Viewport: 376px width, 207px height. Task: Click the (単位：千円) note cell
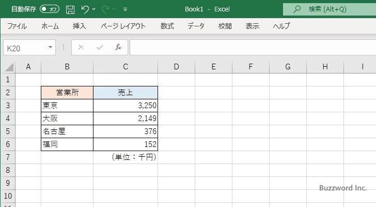click(126, 157)
